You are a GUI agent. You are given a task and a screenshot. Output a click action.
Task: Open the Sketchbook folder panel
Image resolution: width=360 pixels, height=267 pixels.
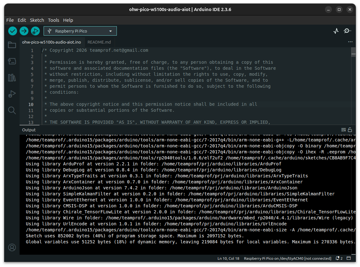pyautogui.click(x=12, y=45)
